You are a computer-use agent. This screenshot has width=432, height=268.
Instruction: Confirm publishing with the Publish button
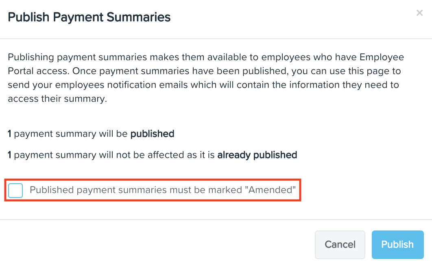397,244
